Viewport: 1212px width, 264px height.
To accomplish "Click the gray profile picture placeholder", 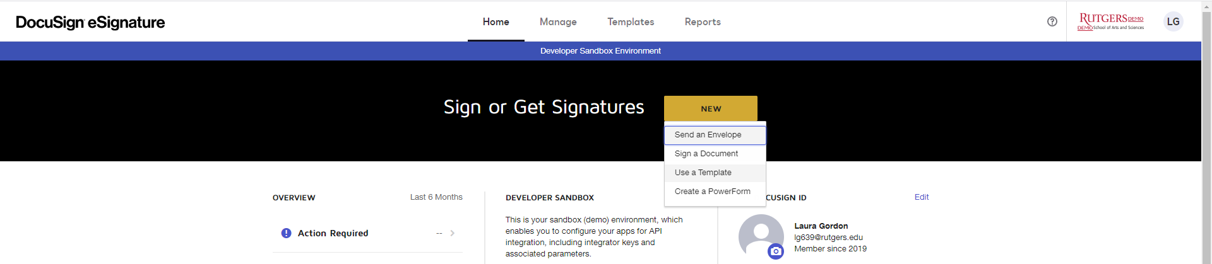I will pyautogui.click(x=761, y=236).
